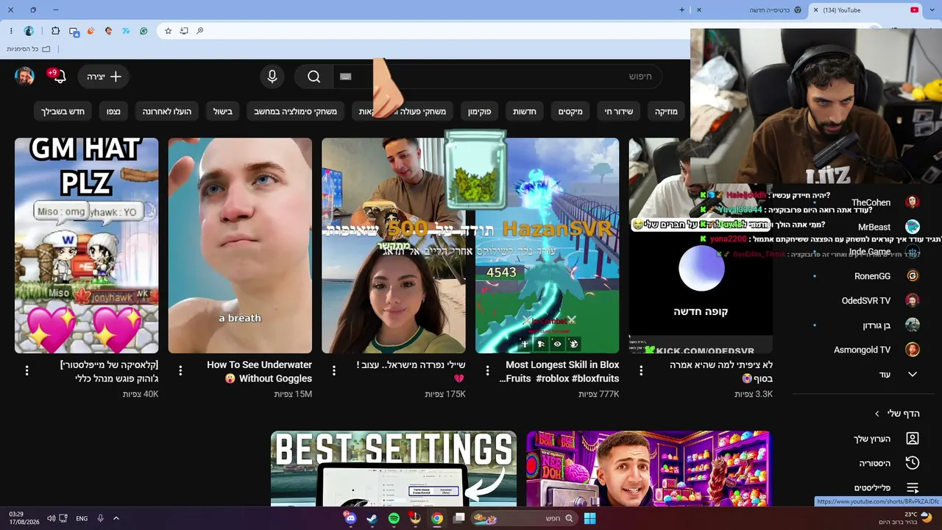Viewport: 942px width, 530px height.
Task: Click the Windows Start button
Action: [x=589, y=518]
